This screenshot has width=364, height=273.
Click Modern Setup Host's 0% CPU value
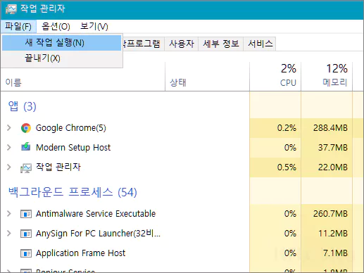tap(290, 148)
